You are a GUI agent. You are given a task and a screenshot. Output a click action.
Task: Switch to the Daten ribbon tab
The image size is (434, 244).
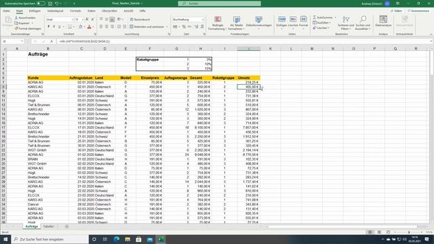(x=92, y=11)
